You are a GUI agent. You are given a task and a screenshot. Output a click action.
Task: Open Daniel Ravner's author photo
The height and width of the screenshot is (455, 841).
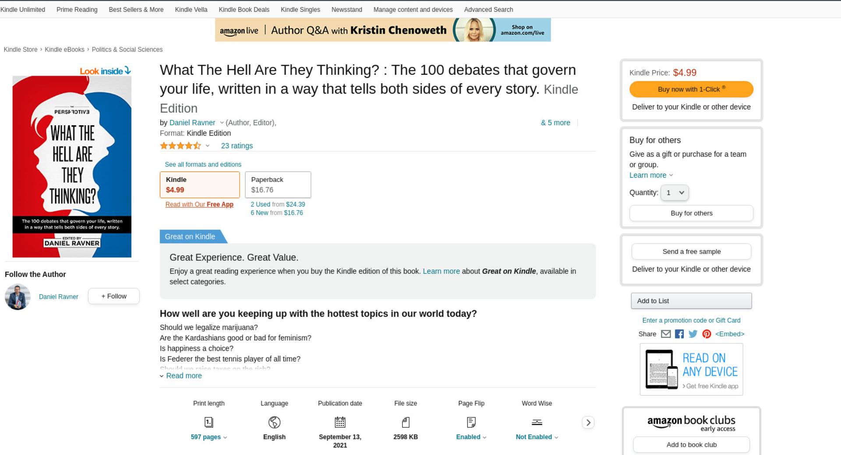tap(18, 297)
